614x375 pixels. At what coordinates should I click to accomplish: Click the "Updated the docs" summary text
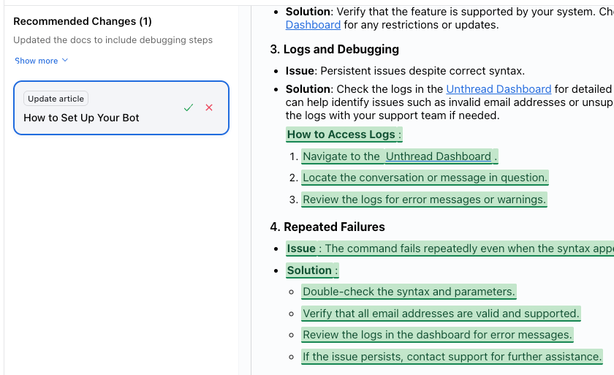113,40
